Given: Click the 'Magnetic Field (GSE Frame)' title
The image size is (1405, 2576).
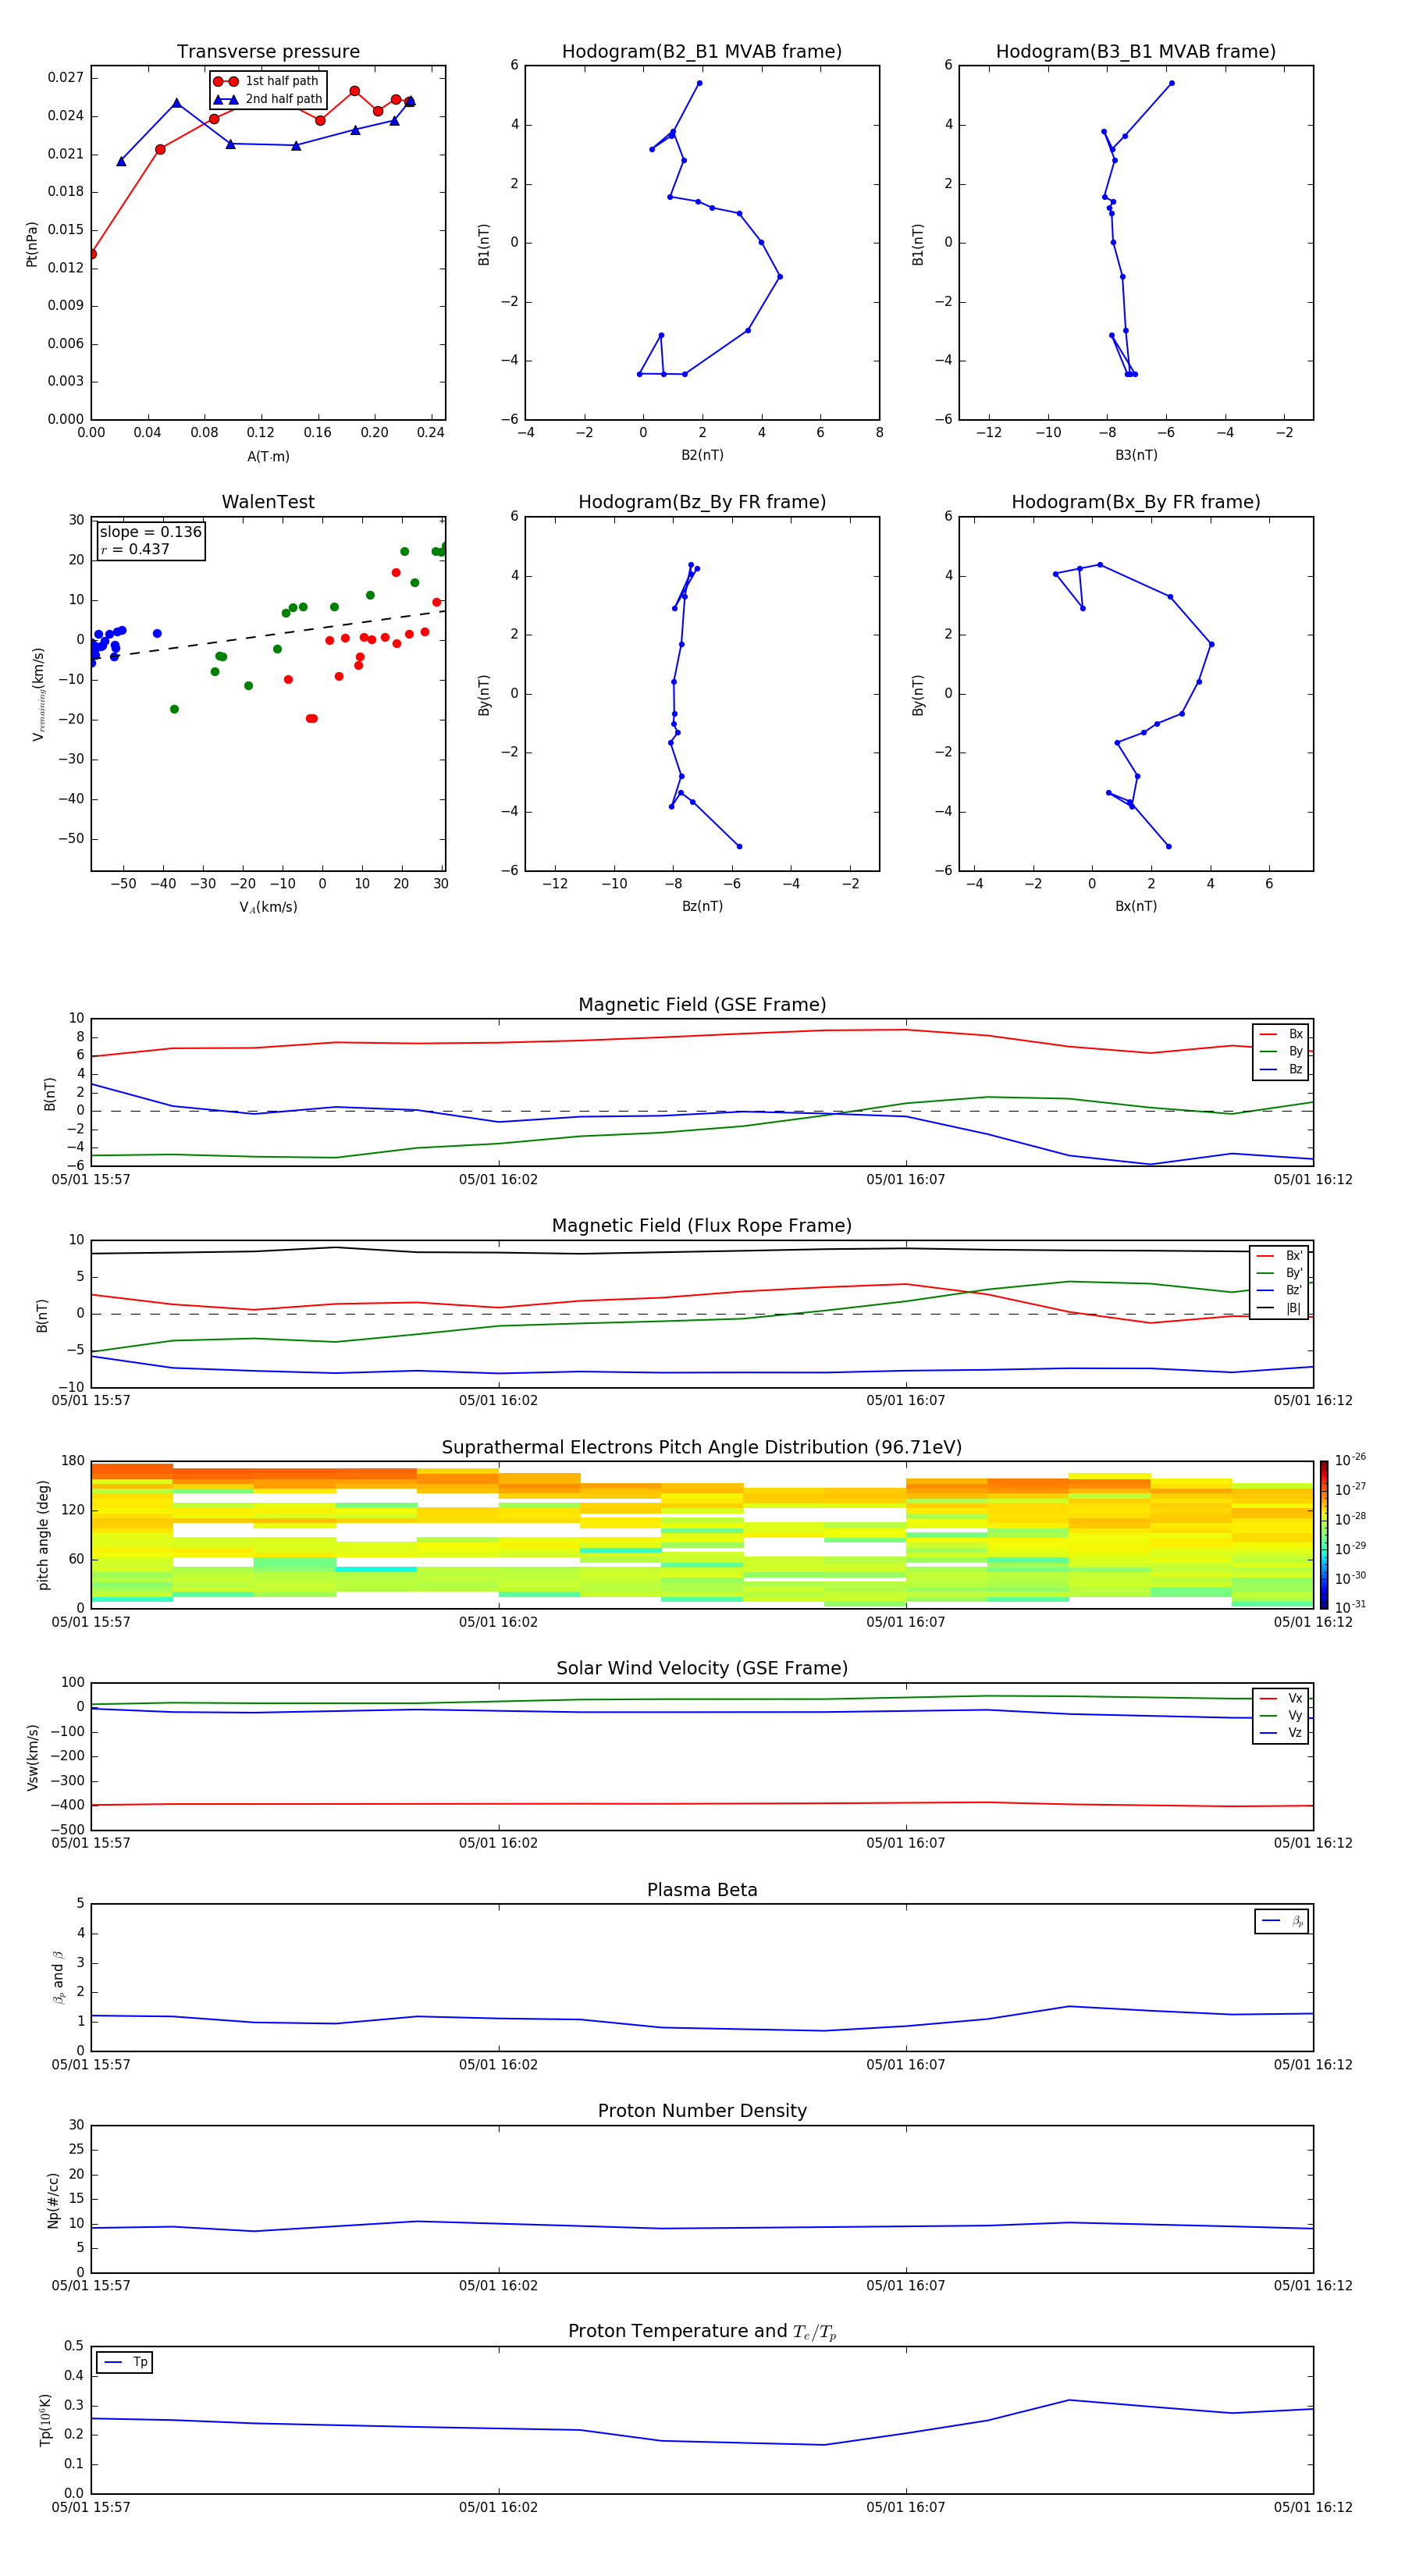Looking at the screenshot, I should (702, 1004).
